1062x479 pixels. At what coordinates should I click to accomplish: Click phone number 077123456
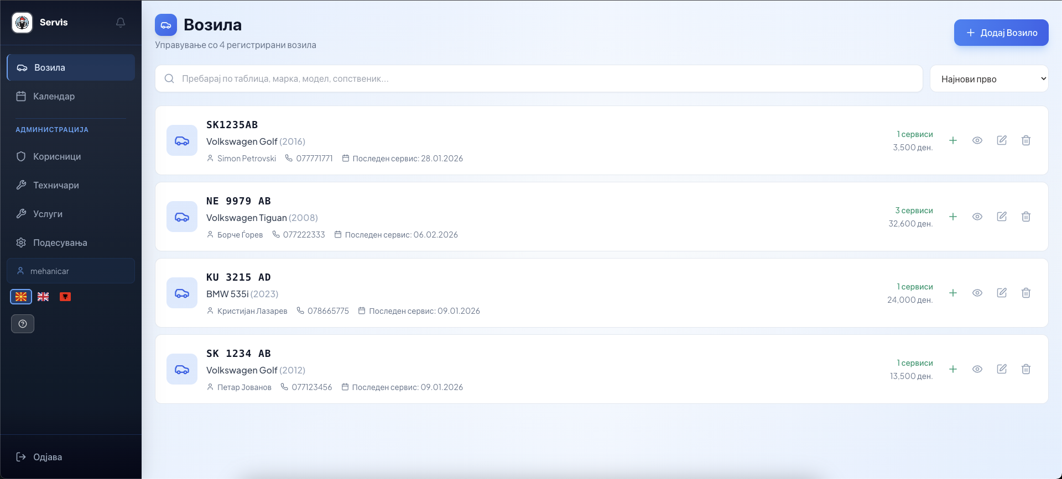312,387
